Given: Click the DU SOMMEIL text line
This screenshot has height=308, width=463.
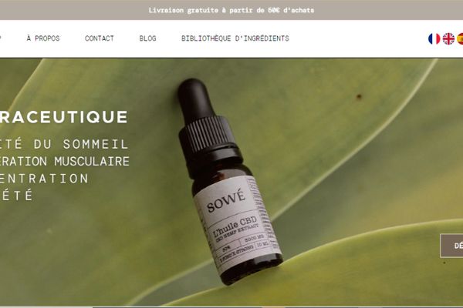Looking at the screenshot, I should click(64, 144).
